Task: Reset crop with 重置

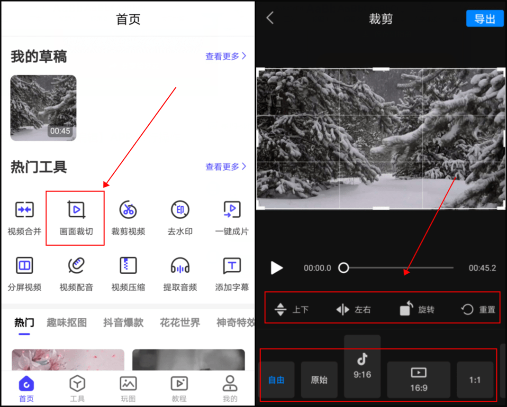Action: 478,310
